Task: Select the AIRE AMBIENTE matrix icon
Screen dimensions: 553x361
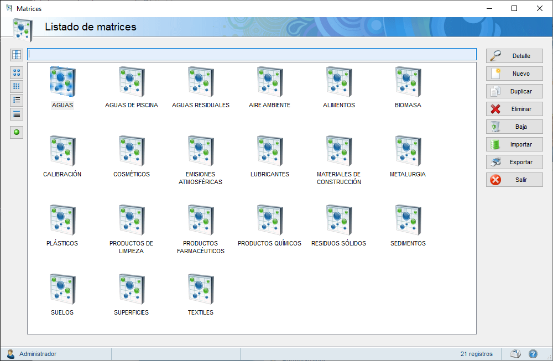Action: (270, 82)
